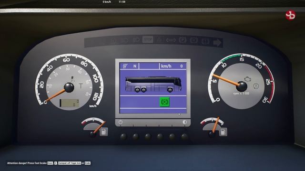Click the odometer LCD in speedometer
This screenshot has width=305, height=171.
click(69, 103)
